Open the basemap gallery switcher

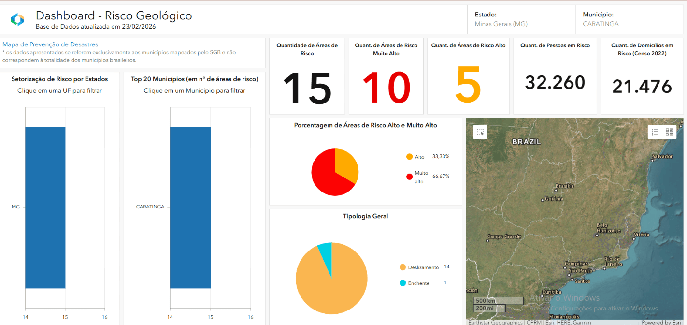tap(669, 132)
